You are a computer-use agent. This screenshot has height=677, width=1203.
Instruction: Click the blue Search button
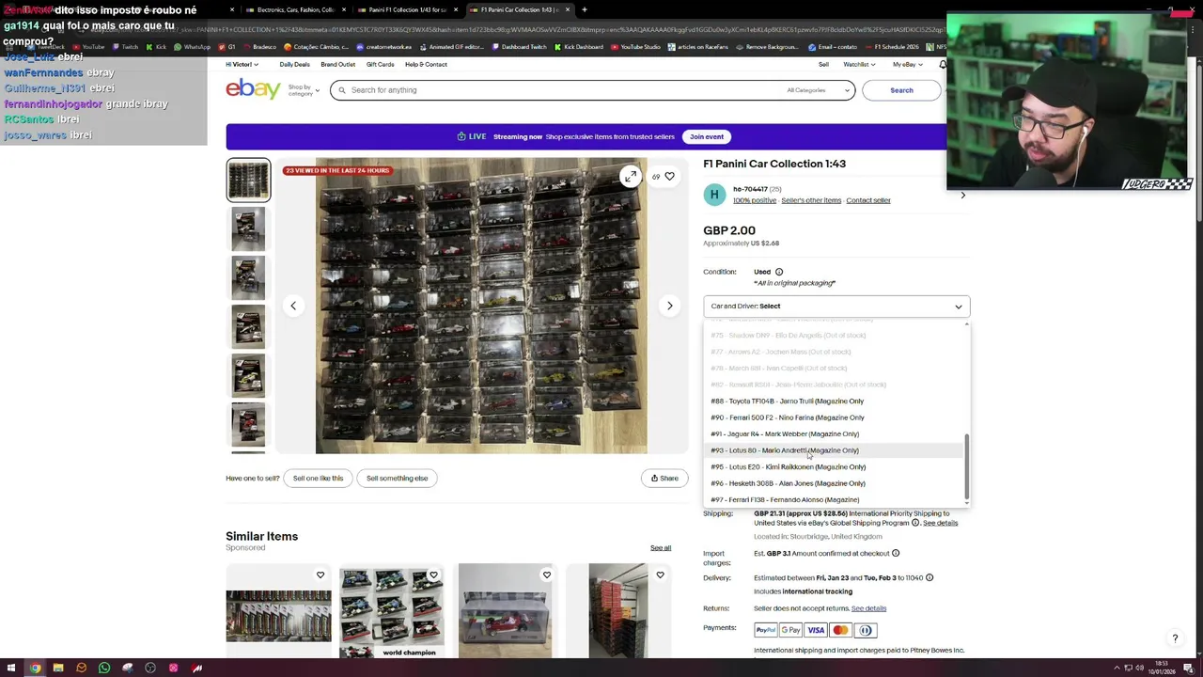[x=901, y=90]
